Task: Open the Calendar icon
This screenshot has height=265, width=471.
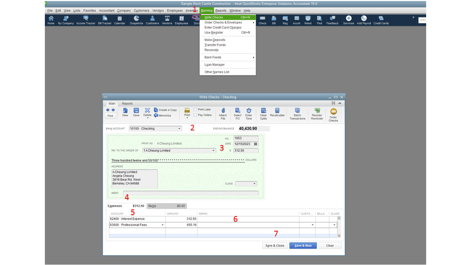Action: pyautogui.click(x=120, y=20)
